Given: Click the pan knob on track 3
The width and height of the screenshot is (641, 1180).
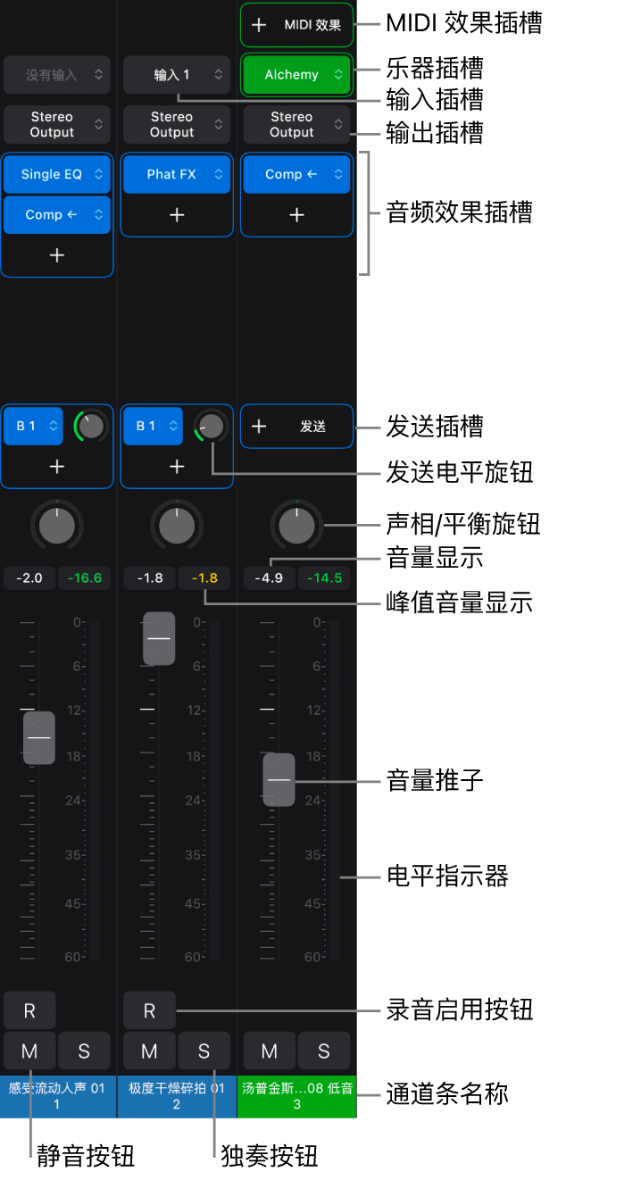Looking at the screenshot, I should [296, 527].
